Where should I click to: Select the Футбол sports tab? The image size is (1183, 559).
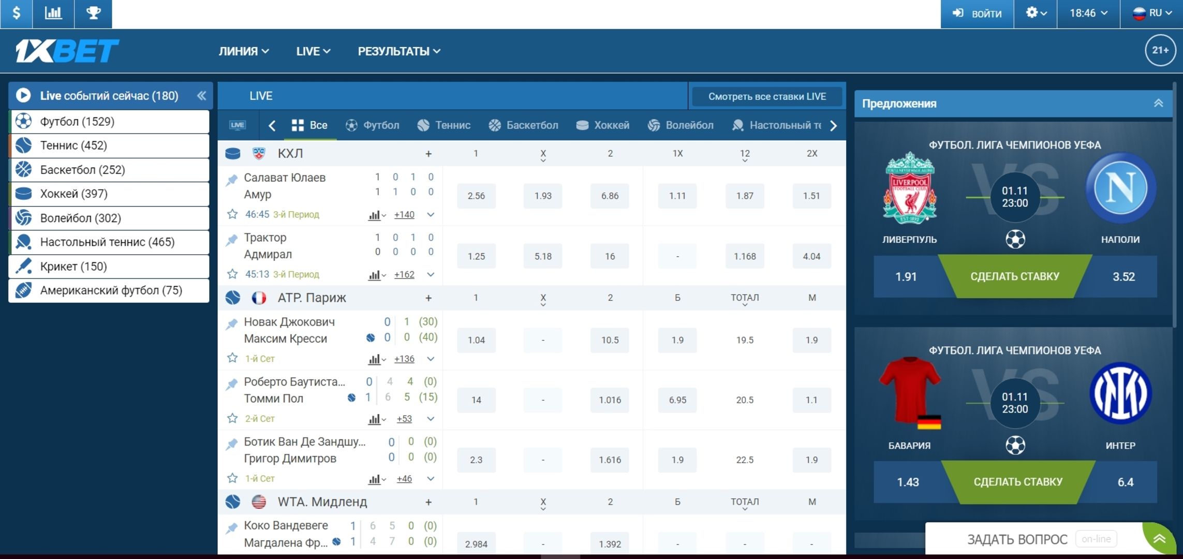372,125
